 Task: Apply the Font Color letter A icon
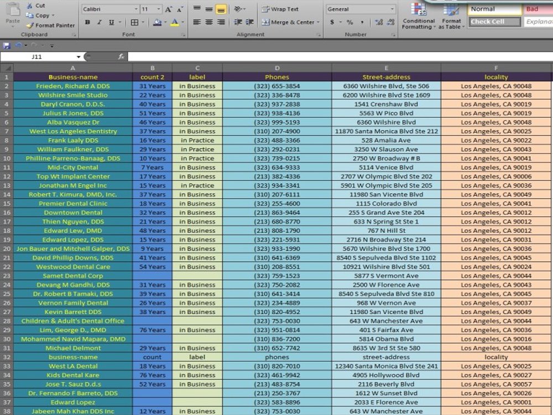tap(175, 22)
